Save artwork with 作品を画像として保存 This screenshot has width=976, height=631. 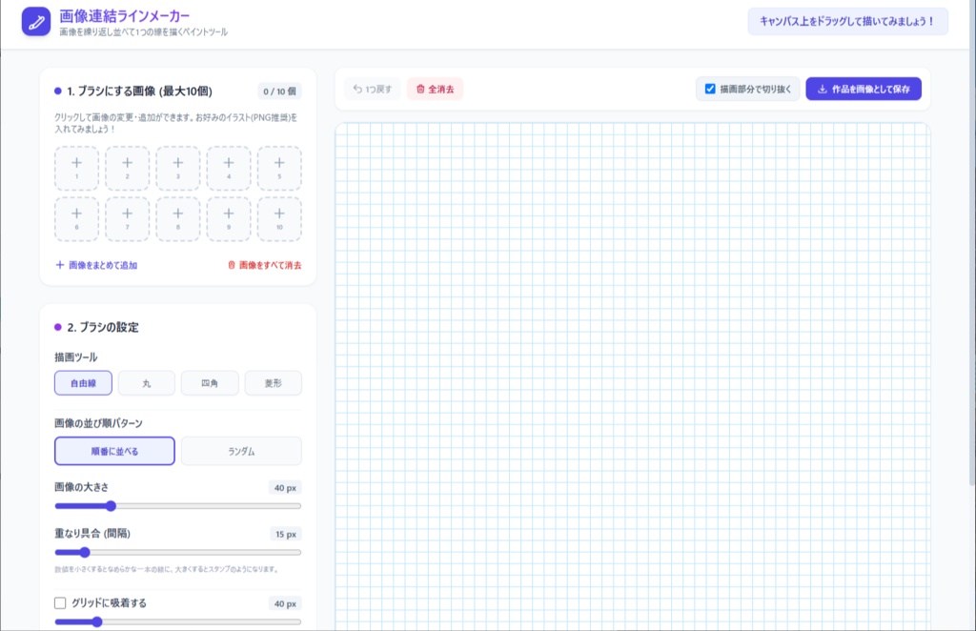(864, 89)
